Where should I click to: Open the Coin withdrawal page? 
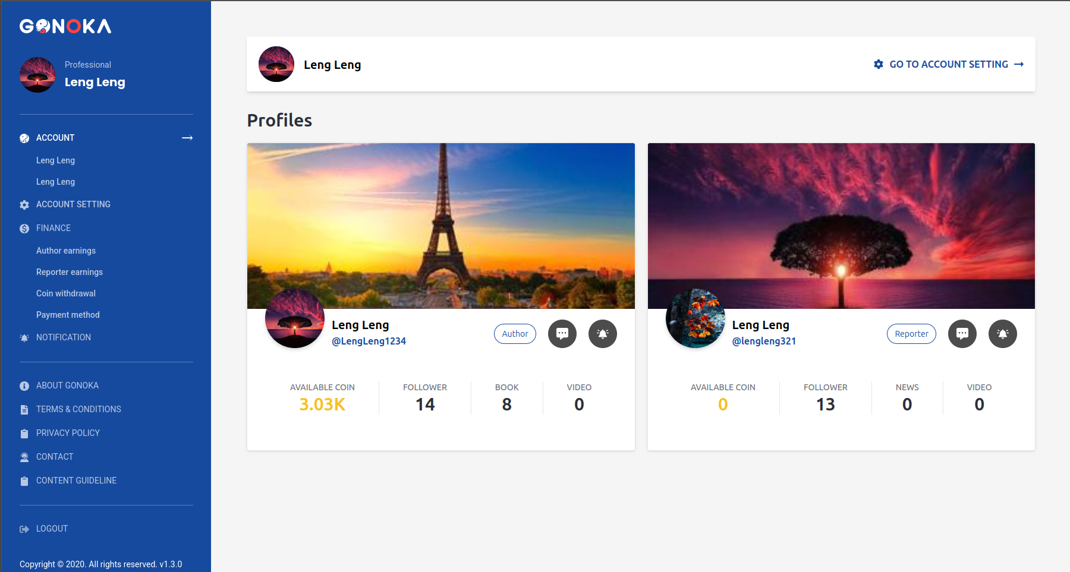(66, 293)
